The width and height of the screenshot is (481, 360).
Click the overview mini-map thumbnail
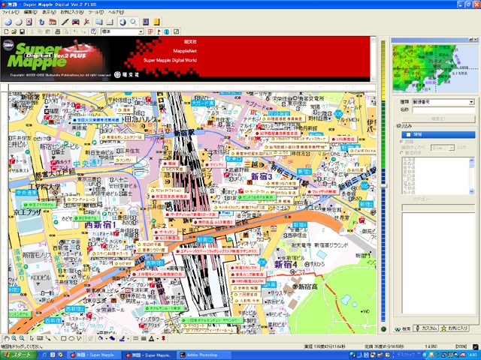[435, 68]
